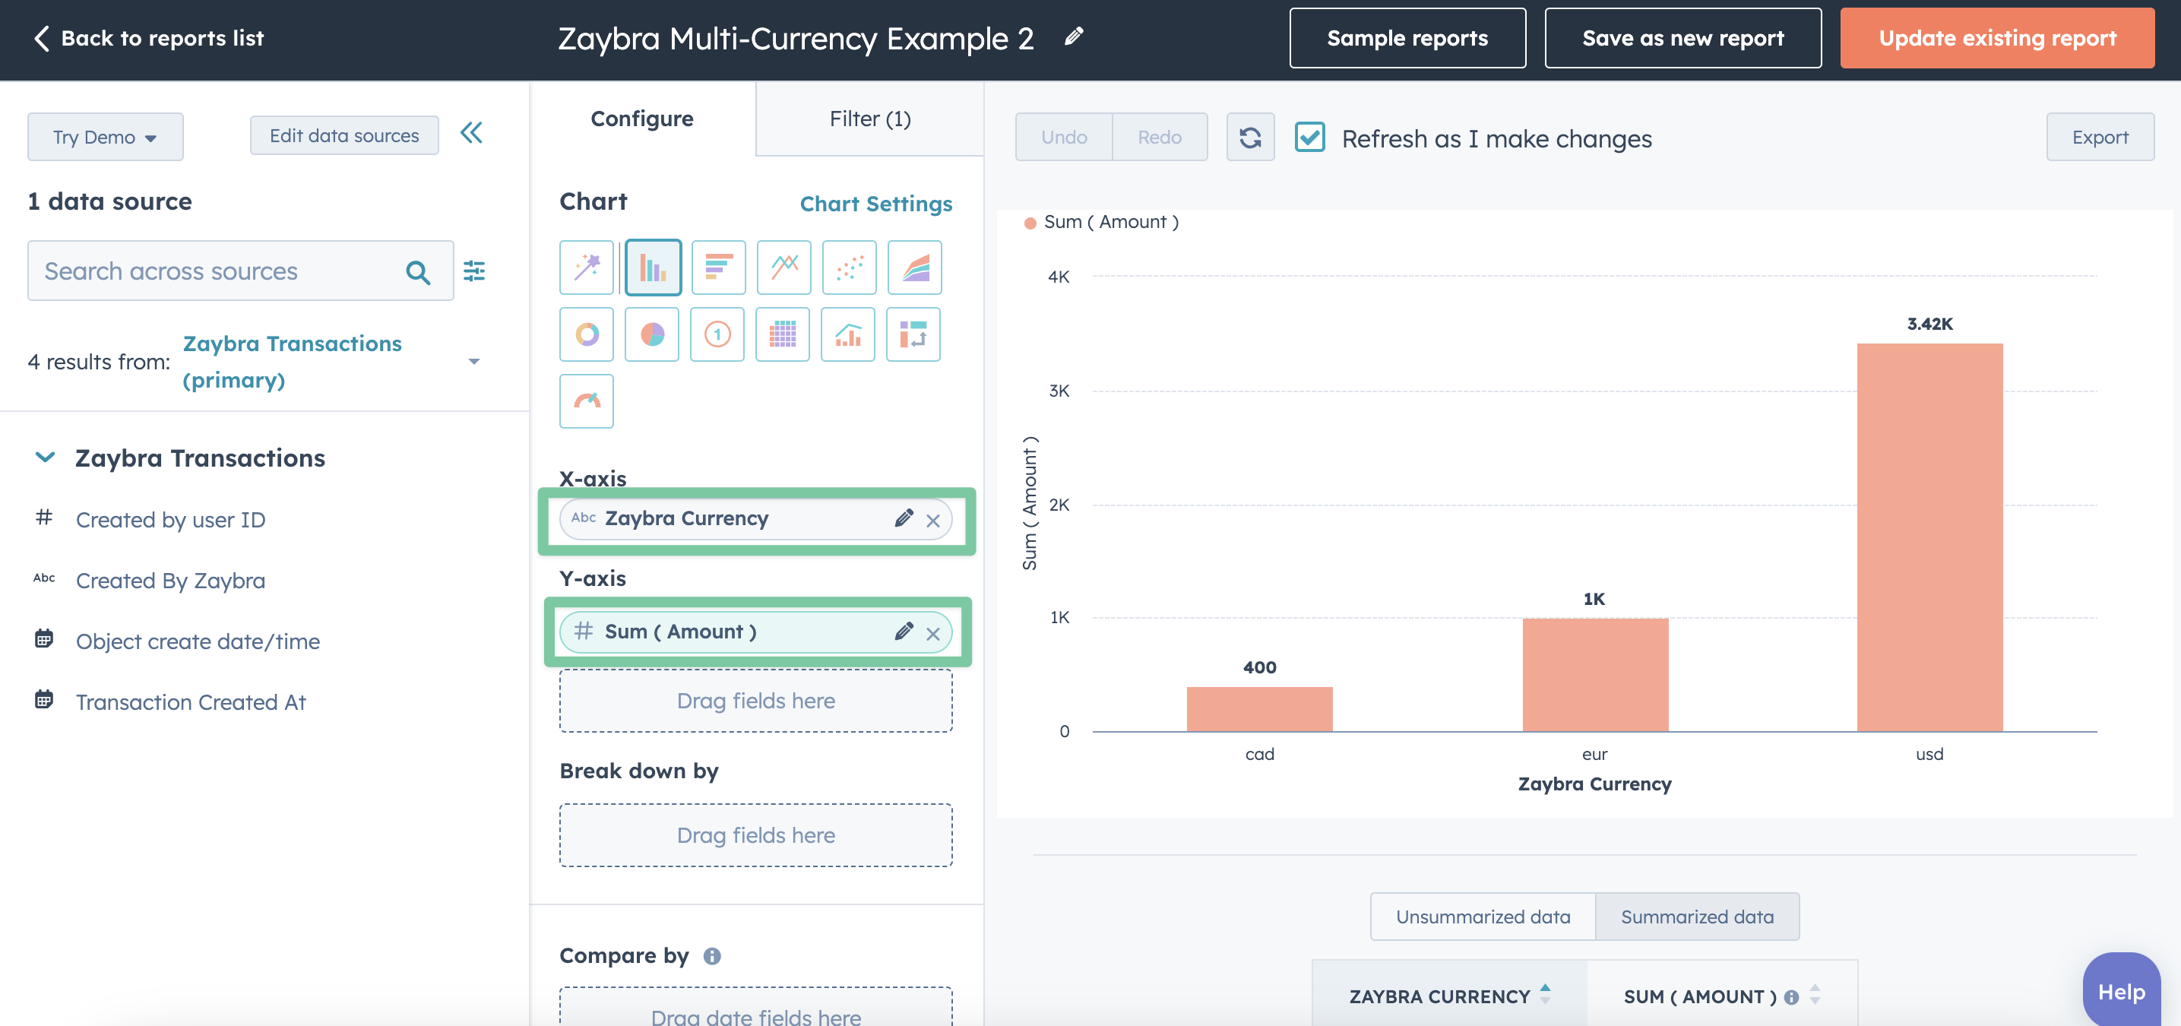Viewport: 2181px width, 1026px height.
Task: Select the combination bar-line chart type
Action: (x=847, y=334)
